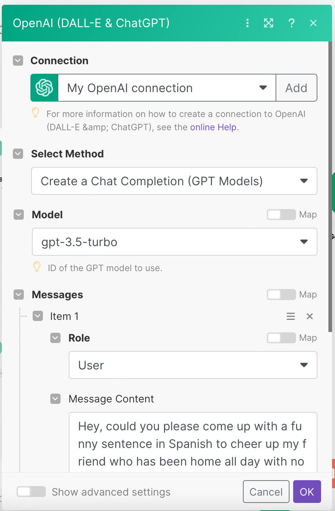Open the online Help link
335x511 pixels.
[214, 127]
